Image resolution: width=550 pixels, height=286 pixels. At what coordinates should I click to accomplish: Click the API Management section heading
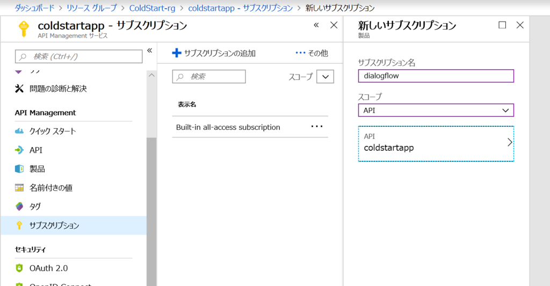pos(45,113)
